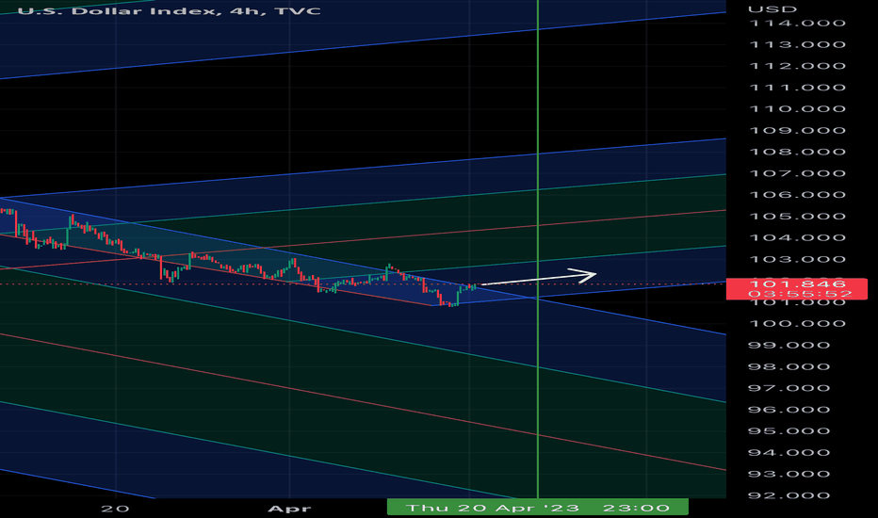Click the 105.000 price axis label
This screenshot has height=518, width=878.
pyautogui.click(x=797, y=217)
